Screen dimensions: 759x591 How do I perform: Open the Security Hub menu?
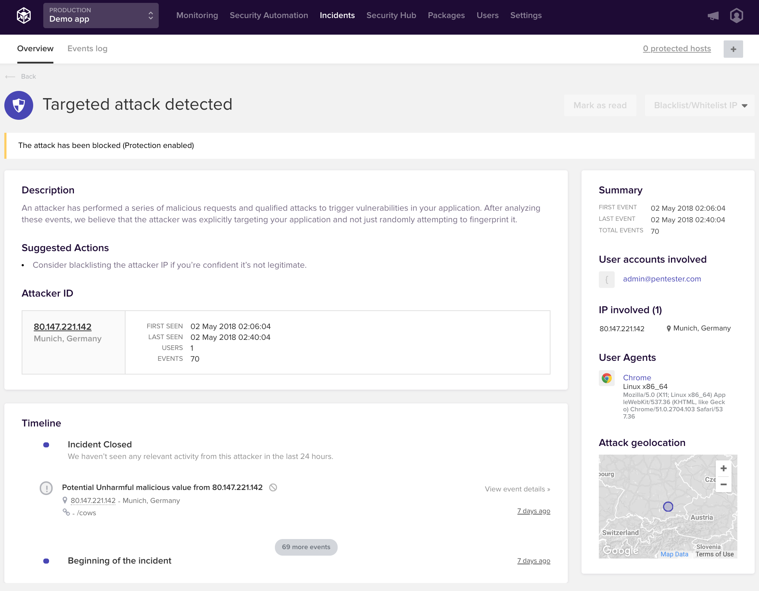pos(391,16)
